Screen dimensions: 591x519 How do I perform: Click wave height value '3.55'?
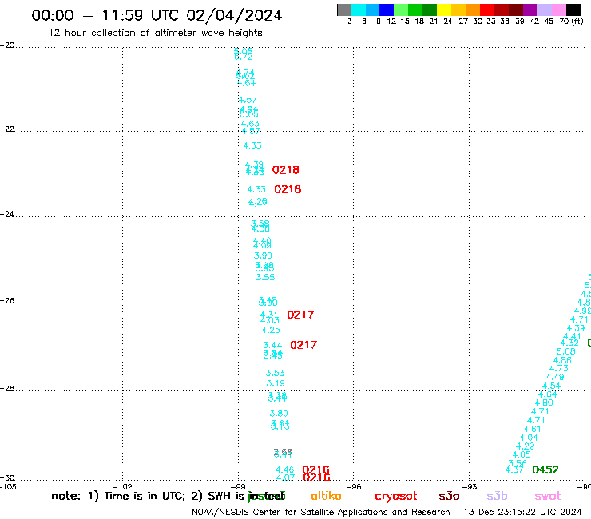[x=265, y=277]
